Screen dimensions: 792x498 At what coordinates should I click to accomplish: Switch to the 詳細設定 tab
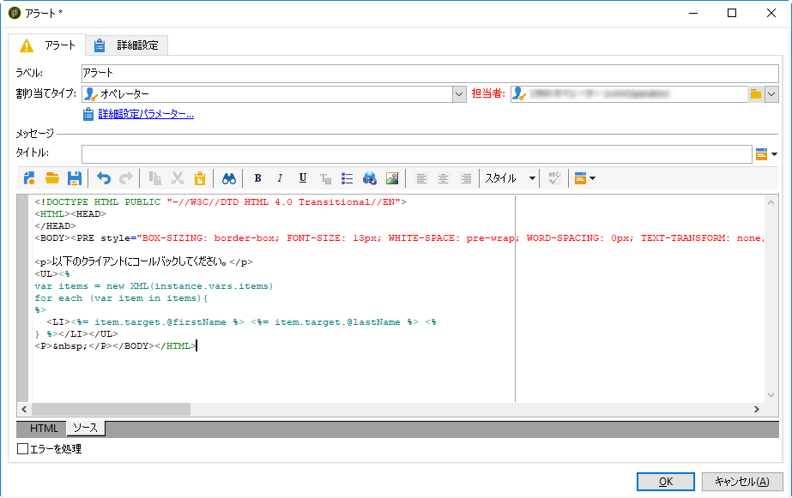tap(127, 45)
